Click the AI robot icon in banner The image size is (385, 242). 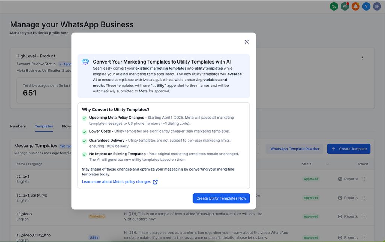pyautogui.click(x=85, y=62)
